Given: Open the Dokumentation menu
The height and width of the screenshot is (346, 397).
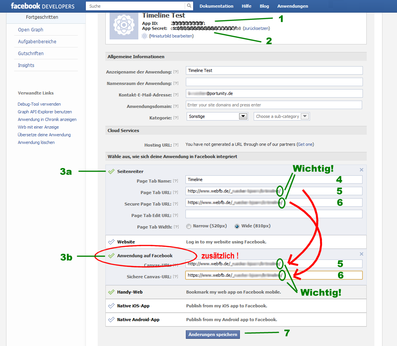Looking at the screenshot, I should point(216,6).
